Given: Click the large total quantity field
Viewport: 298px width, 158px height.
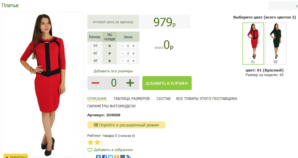Looking at the screenshot, I should click(114, 83).
